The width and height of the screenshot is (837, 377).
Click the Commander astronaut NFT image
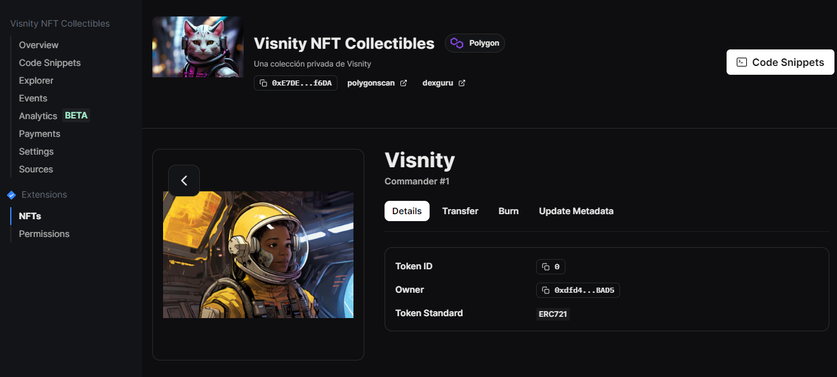click(258, 255)
